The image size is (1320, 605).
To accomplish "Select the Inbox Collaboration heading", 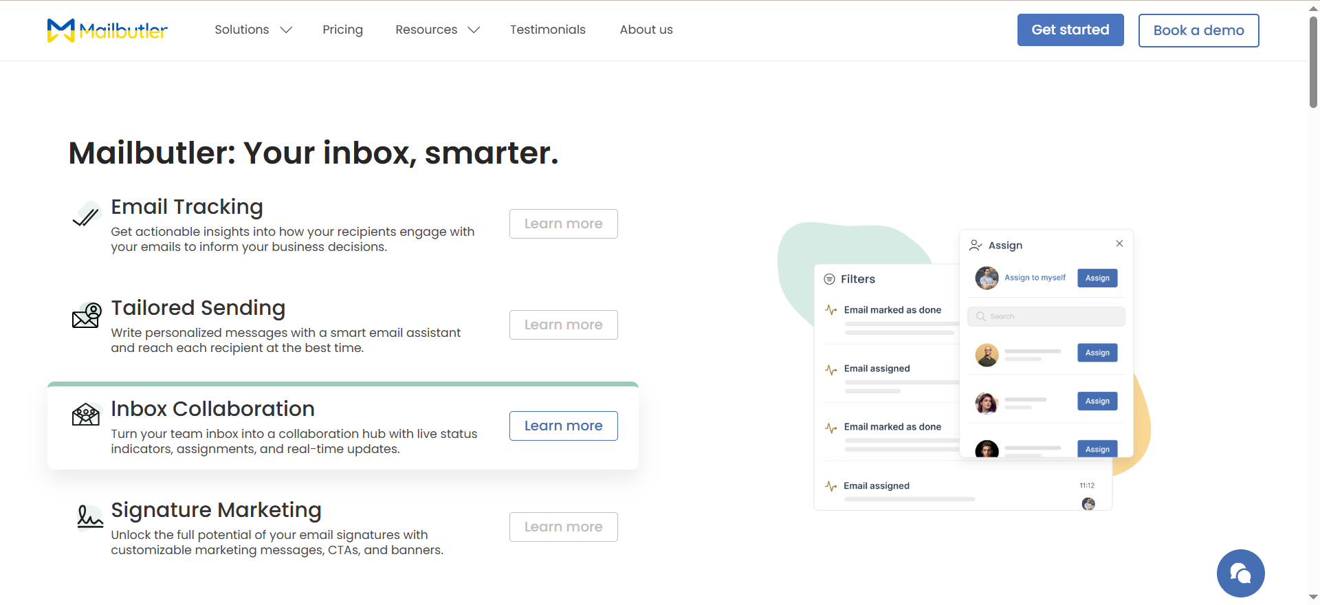I will (212, 409).
